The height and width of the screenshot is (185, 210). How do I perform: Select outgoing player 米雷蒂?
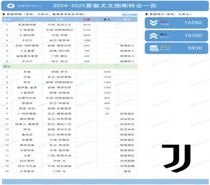27,140
